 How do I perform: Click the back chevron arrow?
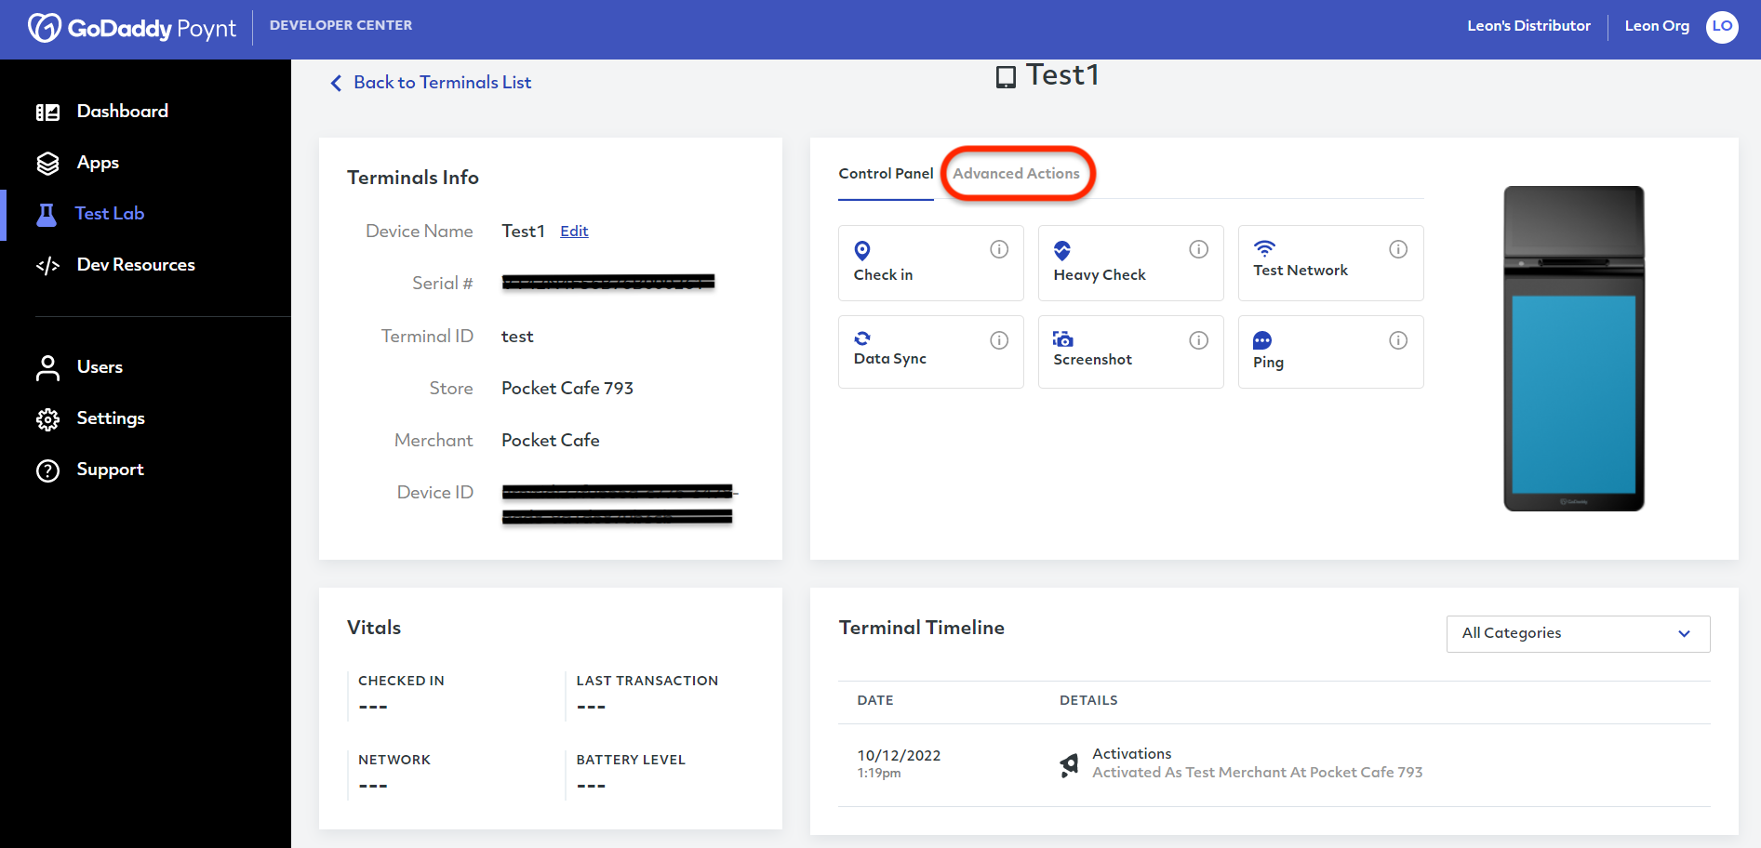point(336,83)
